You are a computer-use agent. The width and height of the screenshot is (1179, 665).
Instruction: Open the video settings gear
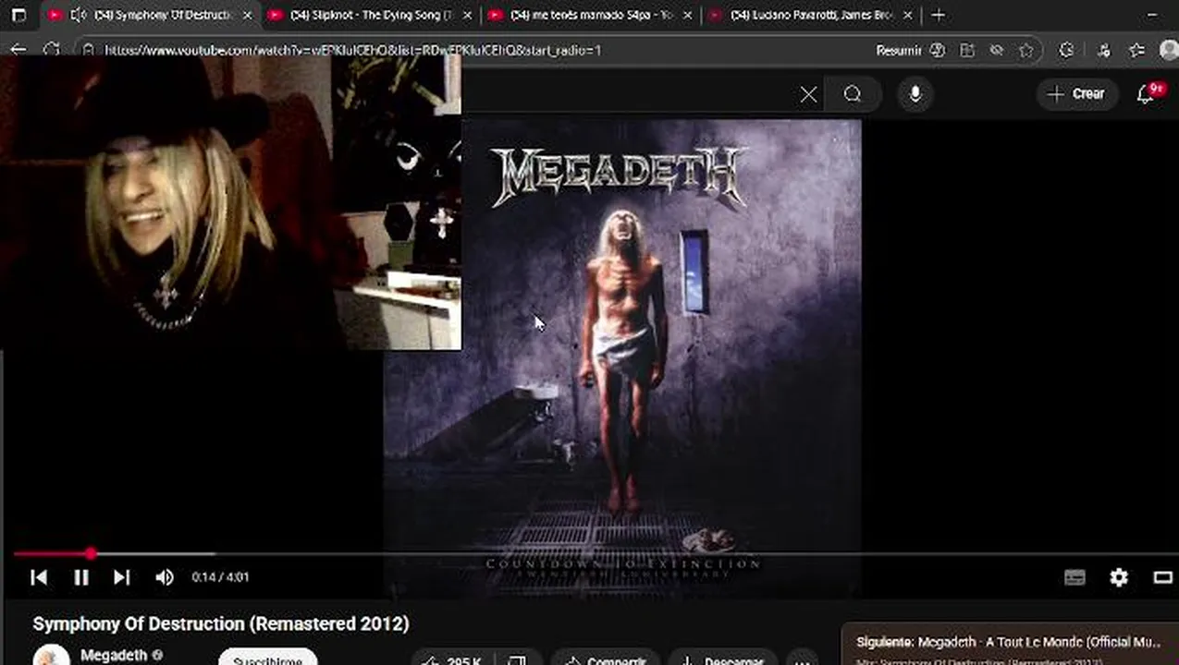(x=1119, y=577)
